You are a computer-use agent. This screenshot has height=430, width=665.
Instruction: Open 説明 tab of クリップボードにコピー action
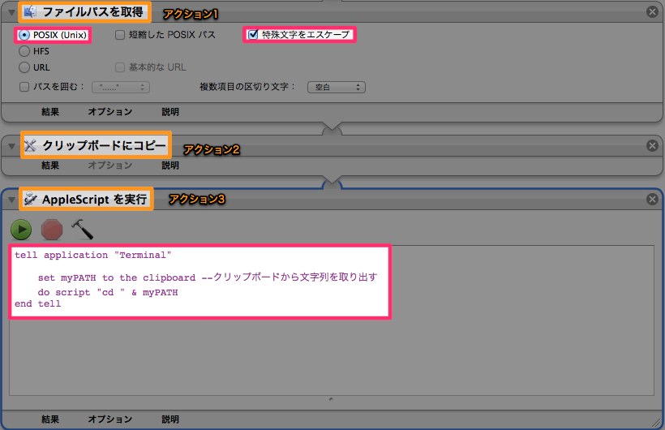(170, 166)
